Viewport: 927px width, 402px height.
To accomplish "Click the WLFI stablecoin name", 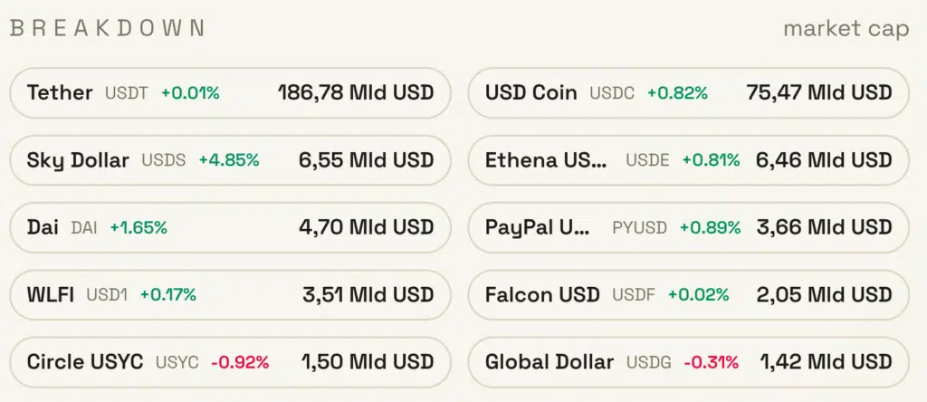I will 51,294.
